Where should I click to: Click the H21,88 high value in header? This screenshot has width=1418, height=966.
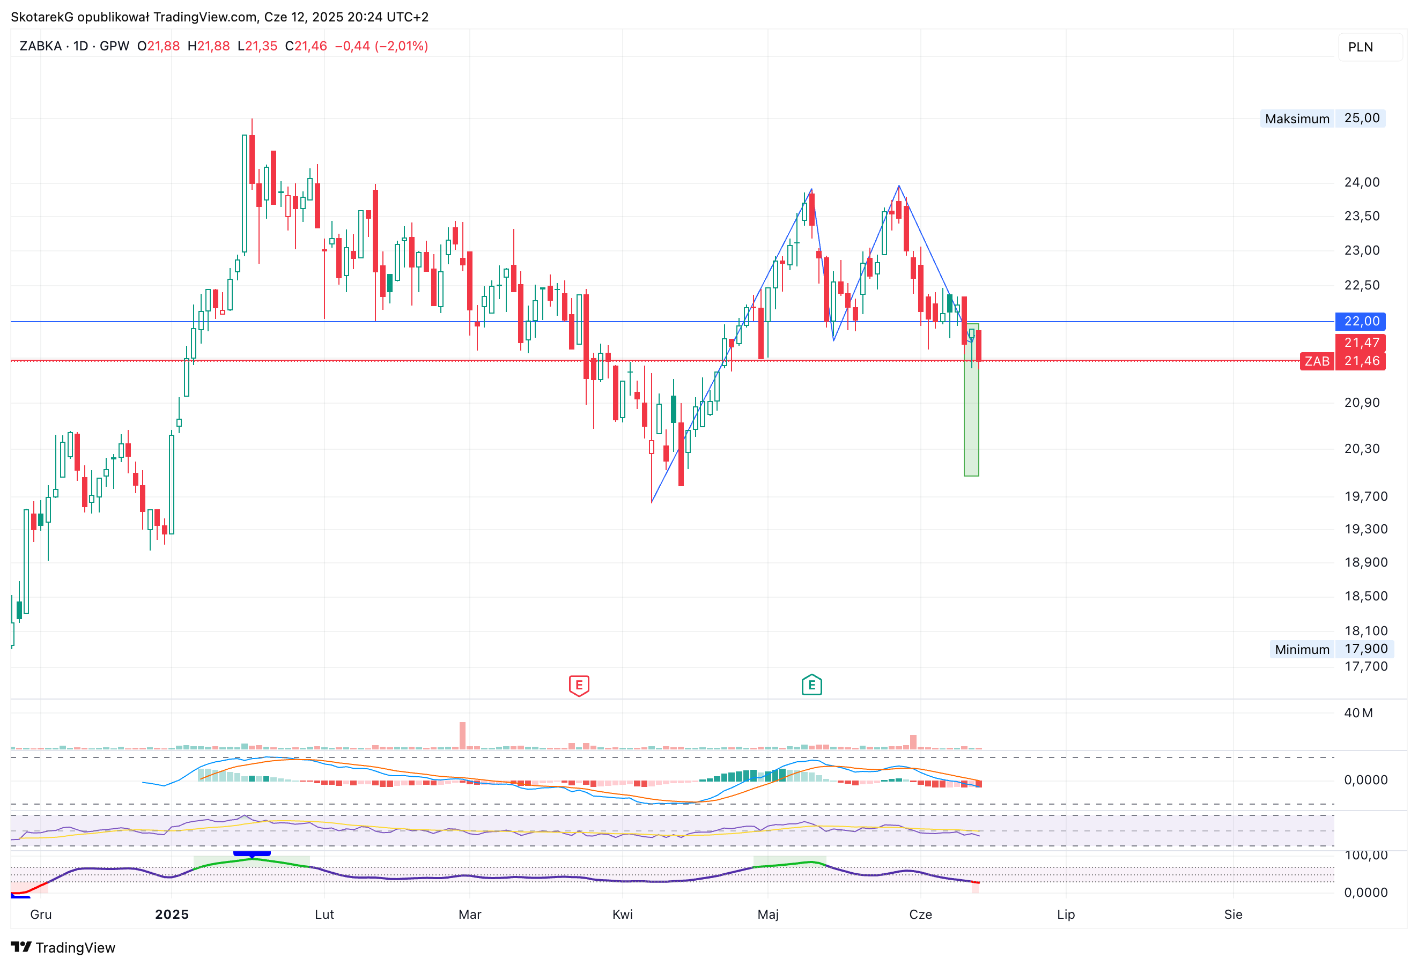pos(209,46)
